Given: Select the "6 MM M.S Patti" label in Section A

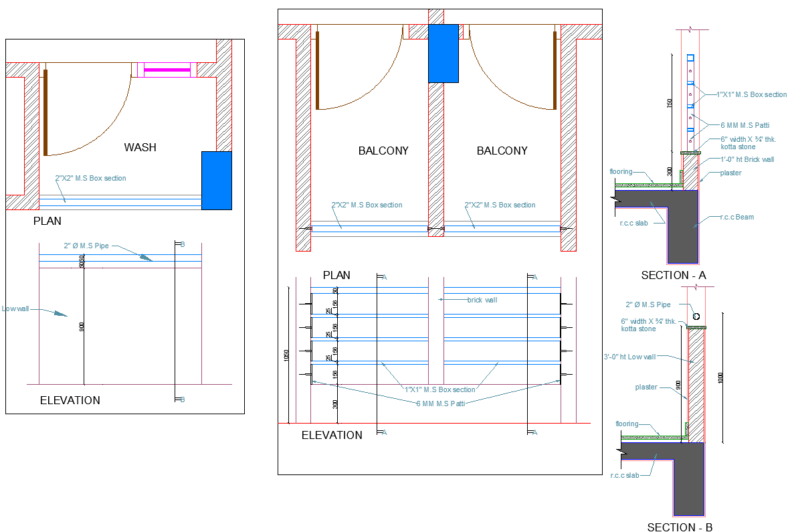Looking at the screenshot, I should pyautogui.click(x=743, y=125).
